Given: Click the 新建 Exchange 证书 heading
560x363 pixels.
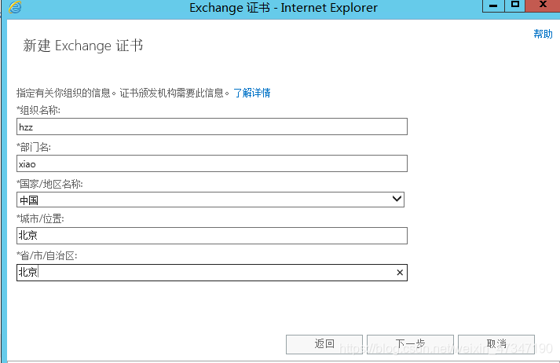Looking at the screenshot, I should [82, 46].
